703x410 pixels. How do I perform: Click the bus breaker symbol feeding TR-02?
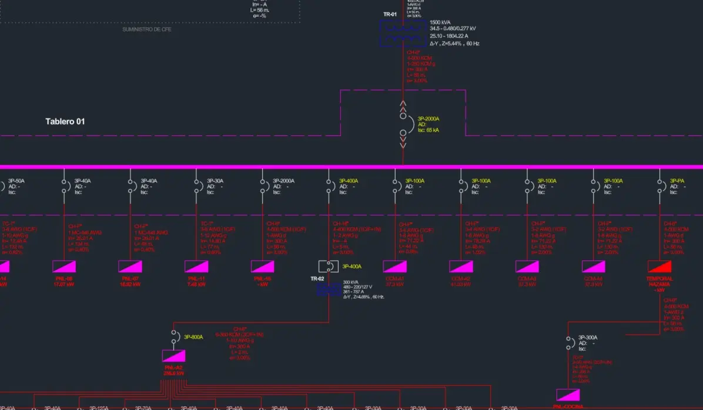(330, 186)
